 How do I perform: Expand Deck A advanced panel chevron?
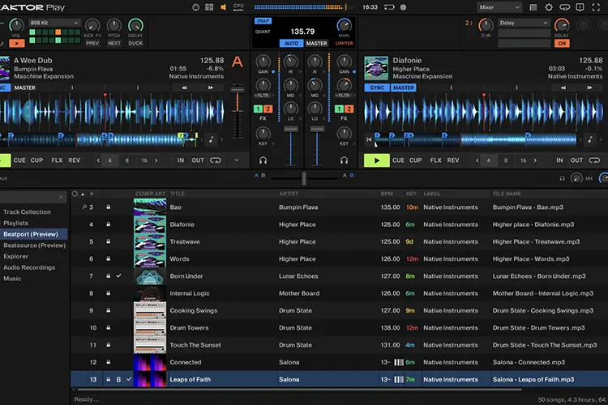237,160
